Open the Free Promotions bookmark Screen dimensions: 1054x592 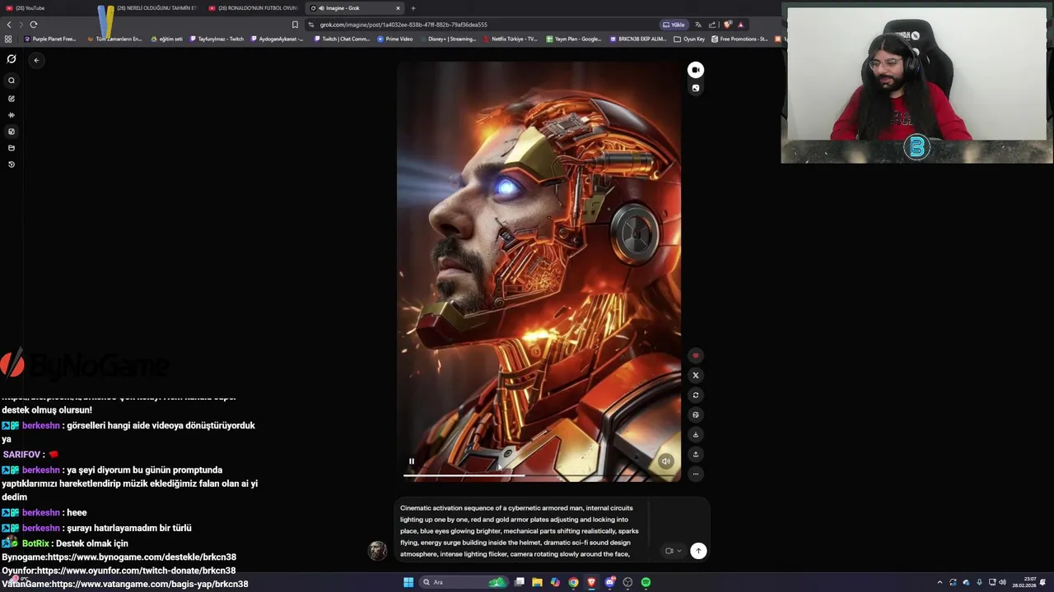click(739, 39)
